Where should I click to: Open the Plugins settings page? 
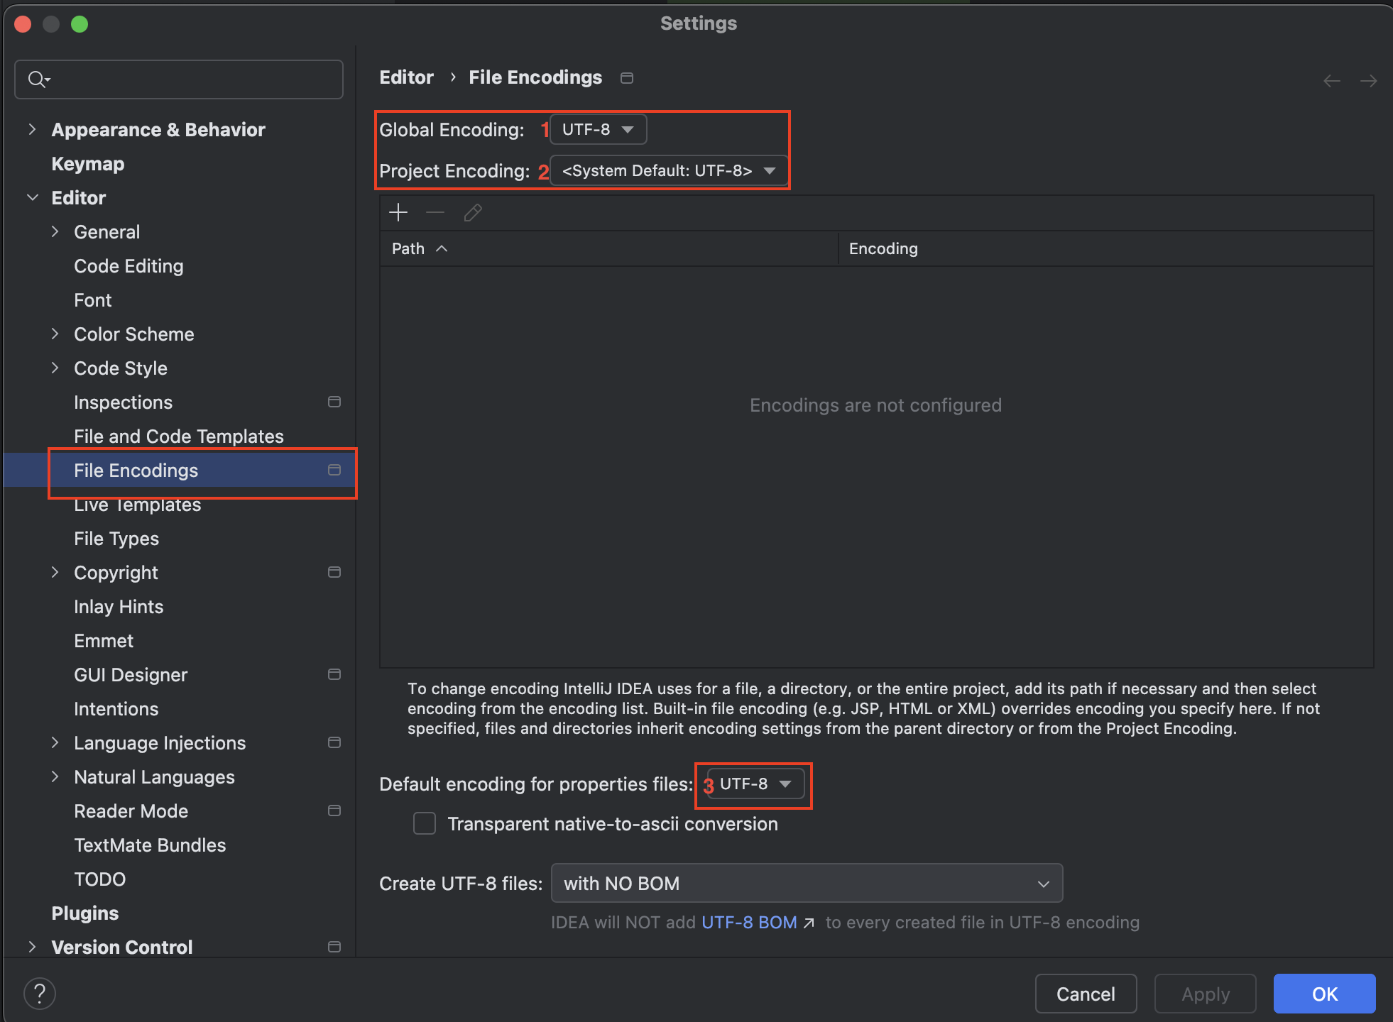pos(85,913)
